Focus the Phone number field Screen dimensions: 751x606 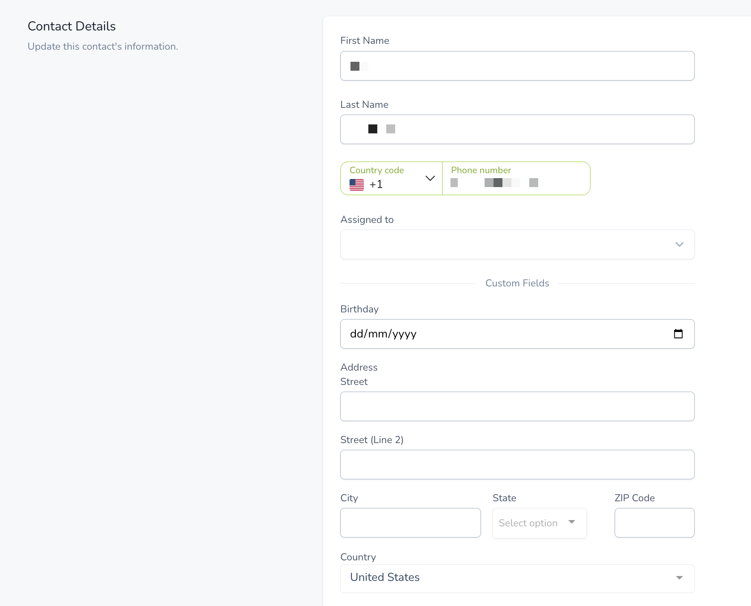coord(516,178)
